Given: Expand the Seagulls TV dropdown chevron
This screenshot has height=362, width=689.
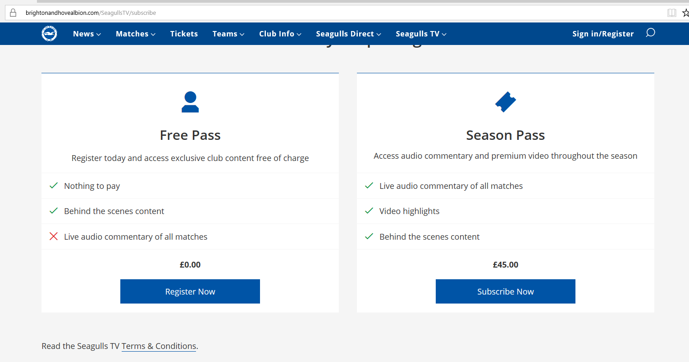Looking at the screenshot, I should click(x=444, y=35).
